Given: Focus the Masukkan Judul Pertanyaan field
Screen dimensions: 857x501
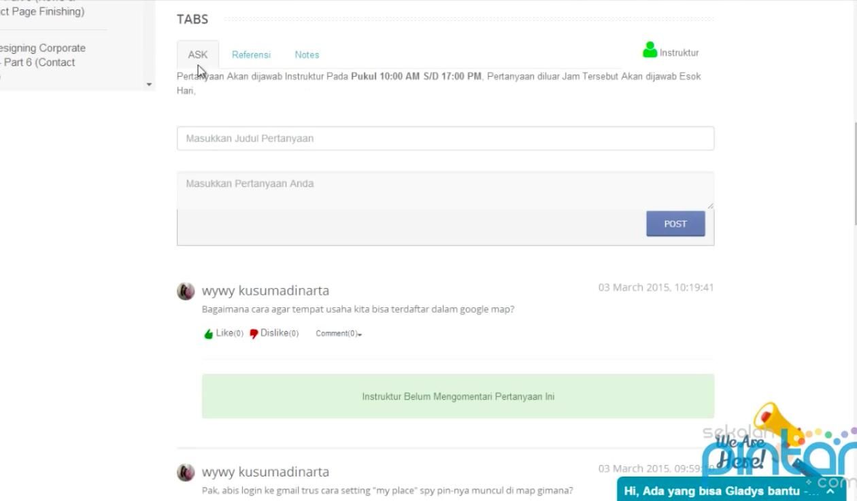Looking at the screenshot, I should click(445, 138).
